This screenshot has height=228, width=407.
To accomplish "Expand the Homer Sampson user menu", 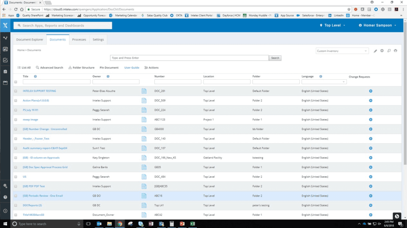I will [x=377, y=25].
